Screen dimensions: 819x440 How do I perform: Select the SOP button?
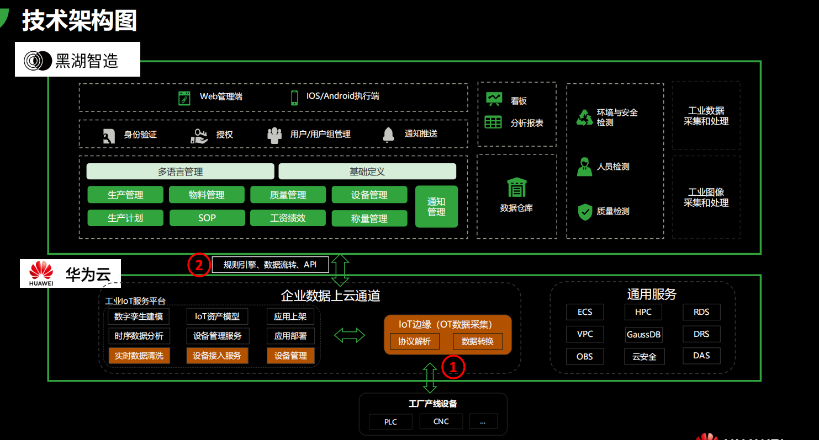207,218
